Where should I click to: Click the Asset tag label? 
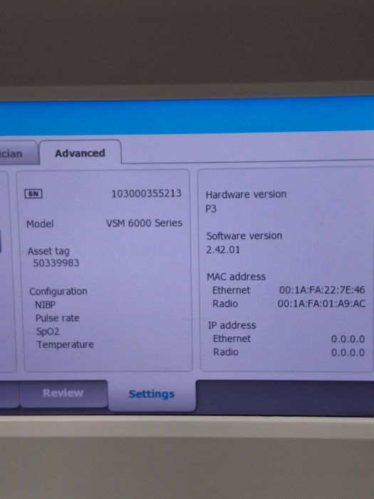[x=48, y=252]
